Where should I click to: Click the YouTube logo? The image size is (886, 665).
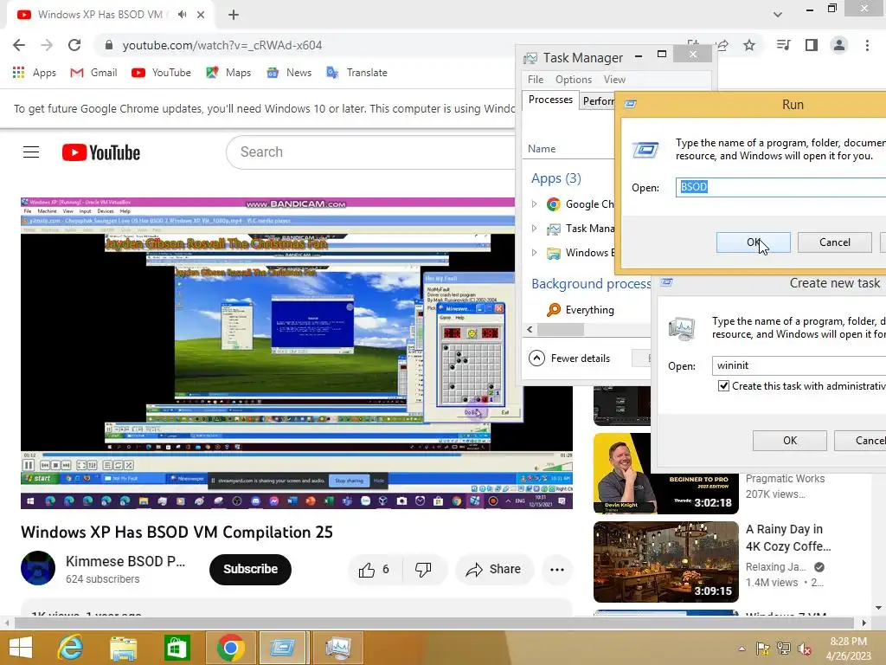coord(101,152)
